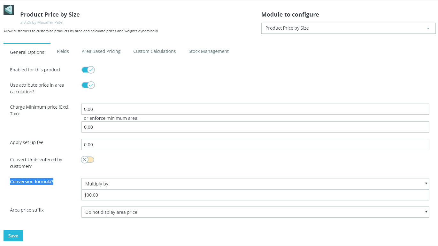Click the Apply set up fee label

[27, 142]
